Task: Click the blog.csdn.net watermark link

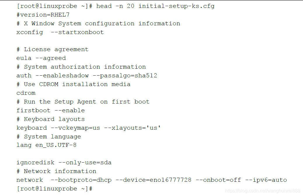Action: pyautogui.click(x=263, y=191)
